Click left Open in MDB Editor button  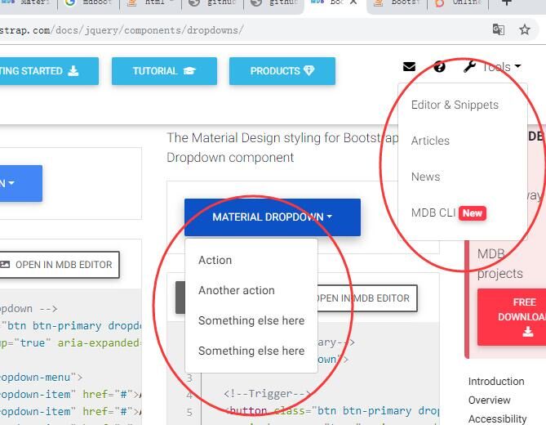coord(60,265)
